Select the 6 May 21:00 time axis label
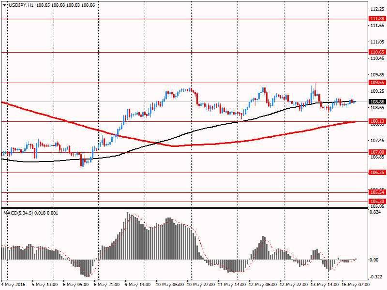Image resolution: width=387 pixels, height=290 pixels. pos(106,285)
